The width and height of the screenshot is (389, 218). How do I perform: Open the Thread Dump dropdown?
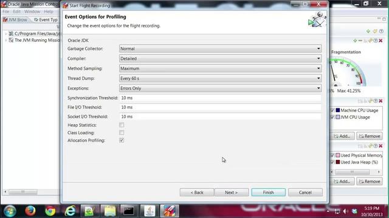[x=220, y=78]
